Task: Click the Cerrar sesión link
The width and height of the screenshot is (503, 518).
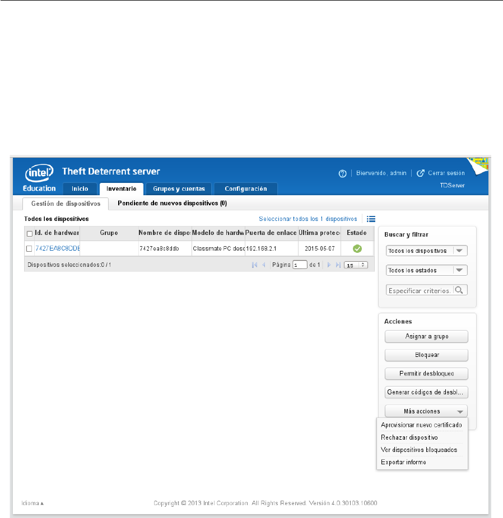Action: pos(446,173)
